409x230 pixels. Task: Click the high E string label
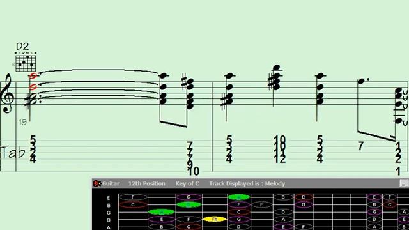pyautogui.click(x=109, y=198)
